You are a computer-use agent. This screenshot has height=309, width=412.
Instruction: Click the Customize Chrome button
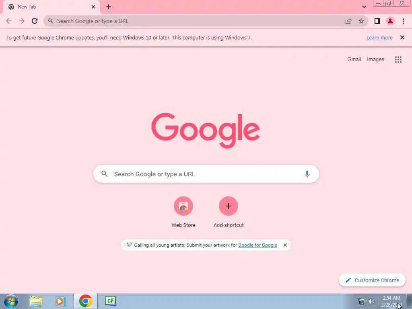[372, 280]
